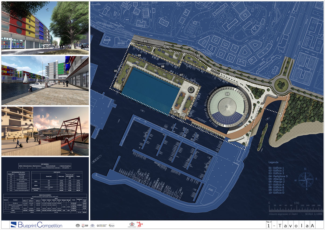Image resolution: width=325 pixels, height=230 pixels.
Task: Click the 'Abaco delle superfici' data table
Action: pyautogui.click(x=45, y=204)
